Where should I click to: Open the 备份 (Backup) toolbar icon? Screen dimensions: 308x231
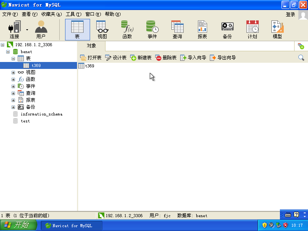pos(227,30)
